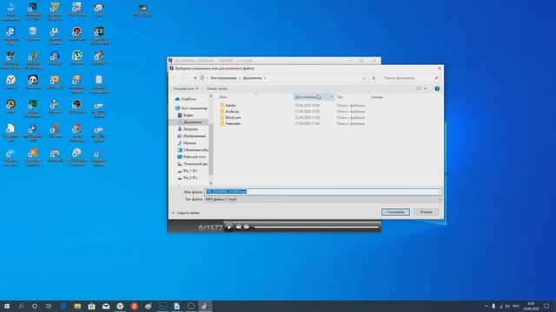556x312 pixels.
Task: Select the panda-face desktop icon
Action: coord(33,82)
